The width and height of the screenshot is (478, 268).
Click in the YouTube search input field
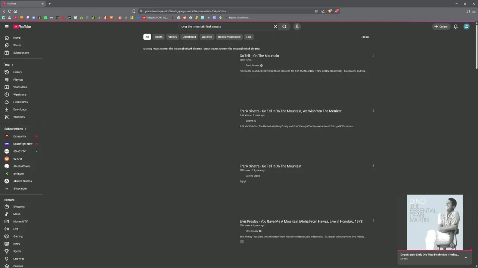tap(226, 26)
